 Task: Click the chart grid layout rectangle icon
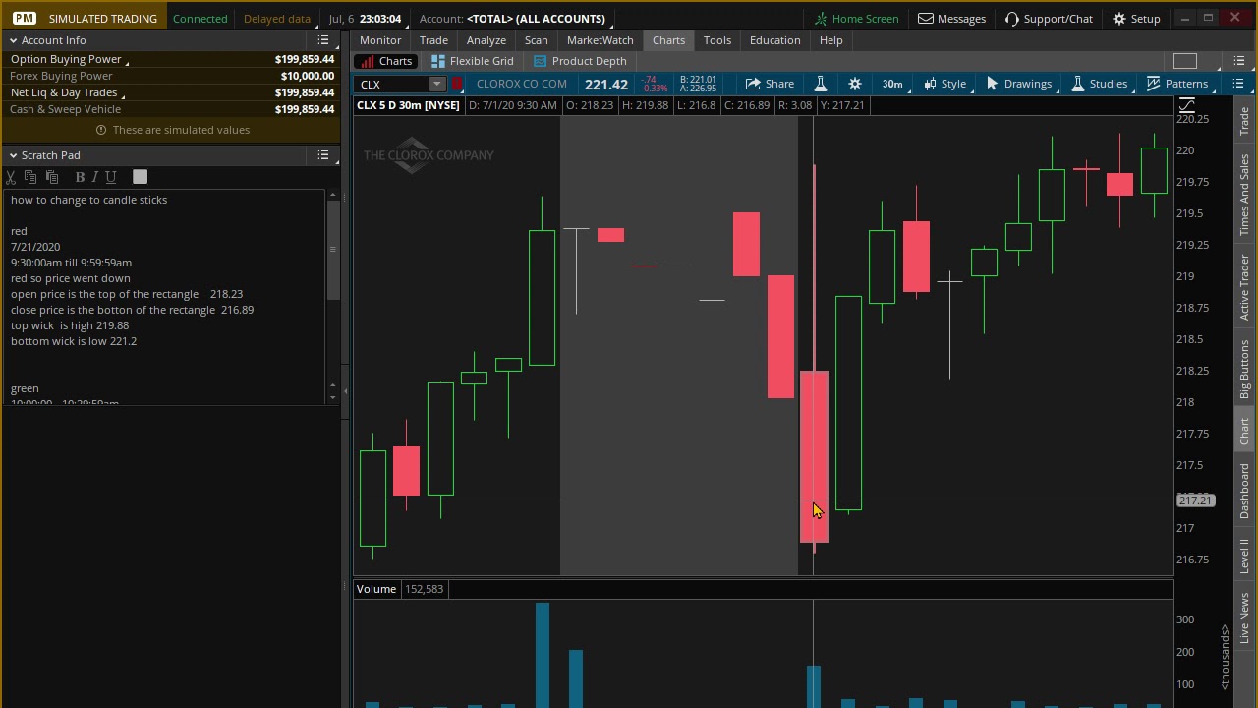click(1185, 61)
